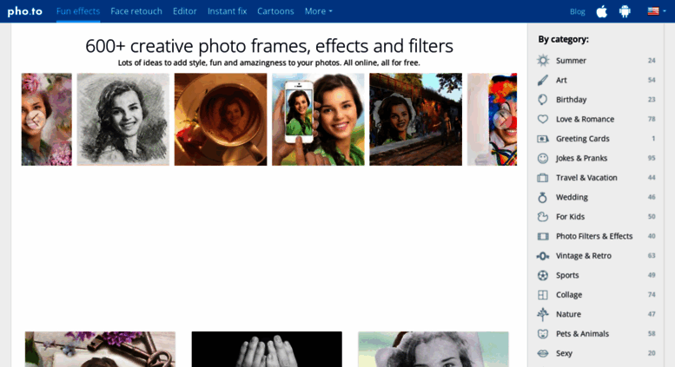Screen dimensions: 675x367
Task: Open the Photo Filters & Effects category
Action: click(596, 236)
